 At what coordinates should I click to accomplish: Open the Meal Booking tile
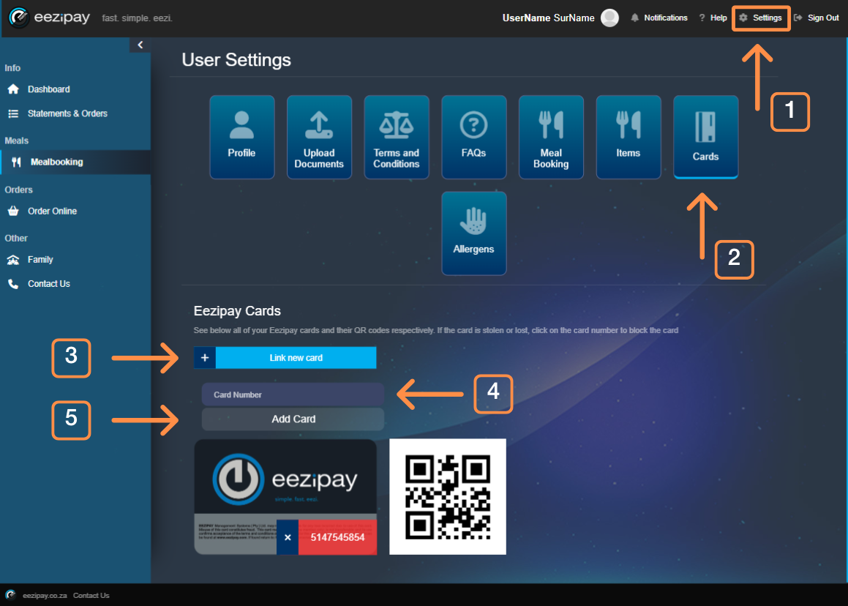click(551, 137)
